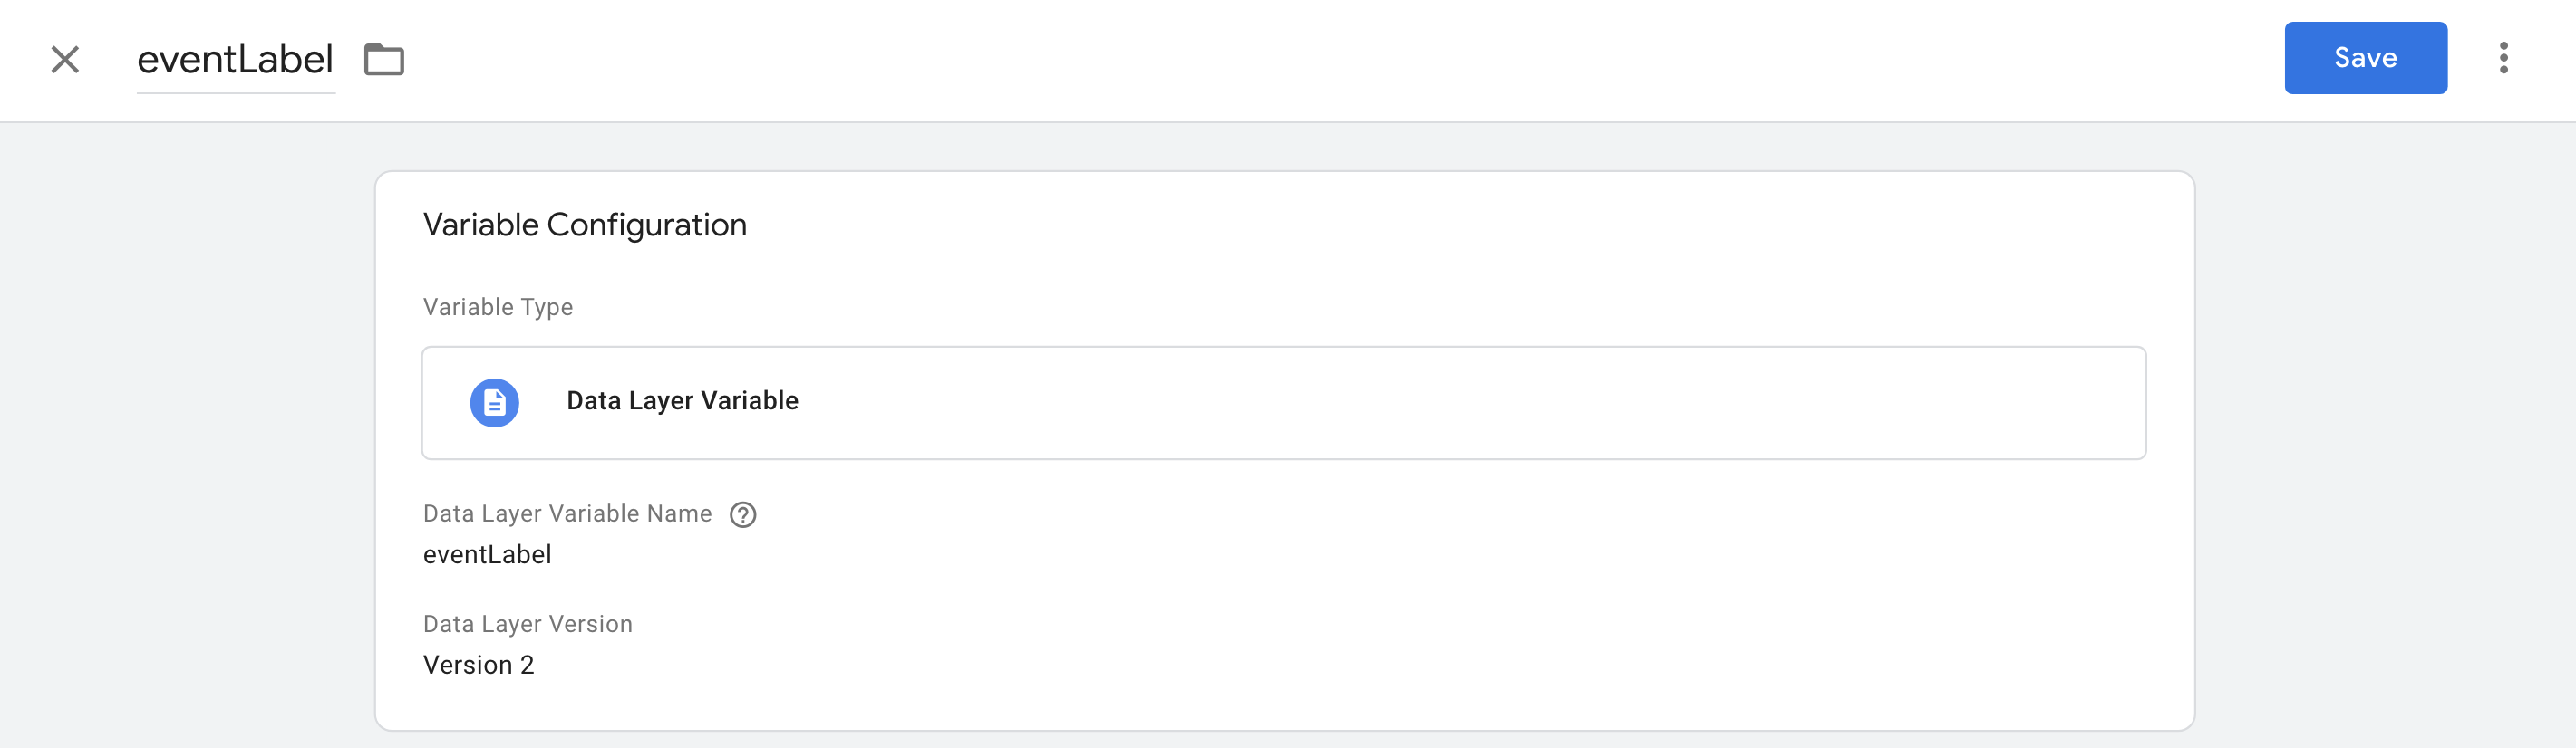2576x748 pixels.
Task: Save the eventLabel variable
Action: pos(2365,58)
